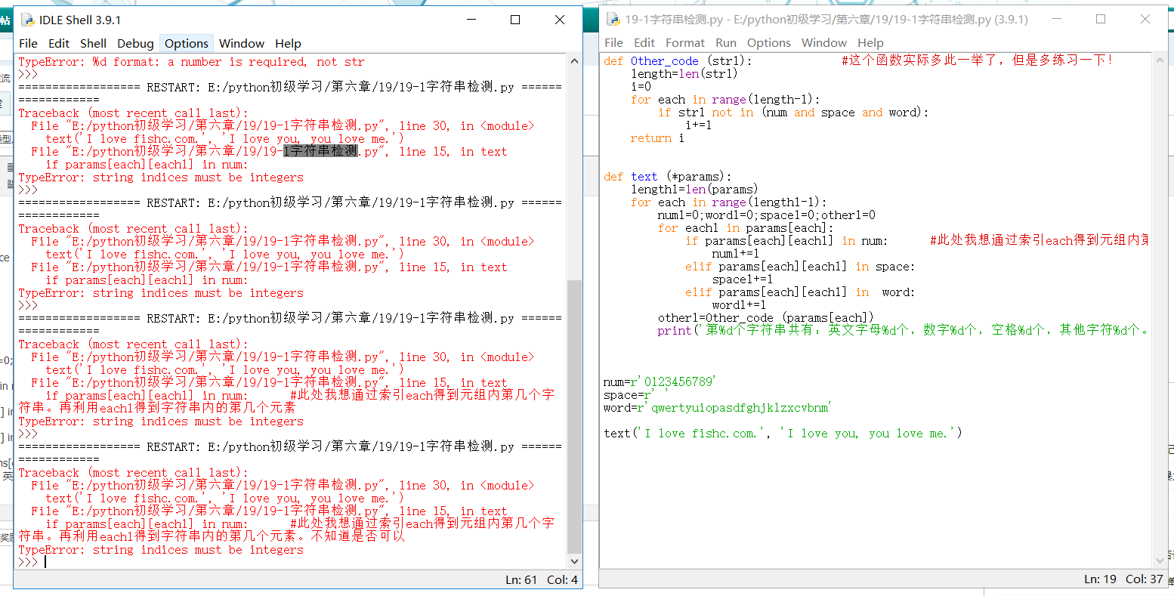Click the 'num1+=1' line in editor
This screenshot has width=1174, height=596.
[x=735, y=253]
